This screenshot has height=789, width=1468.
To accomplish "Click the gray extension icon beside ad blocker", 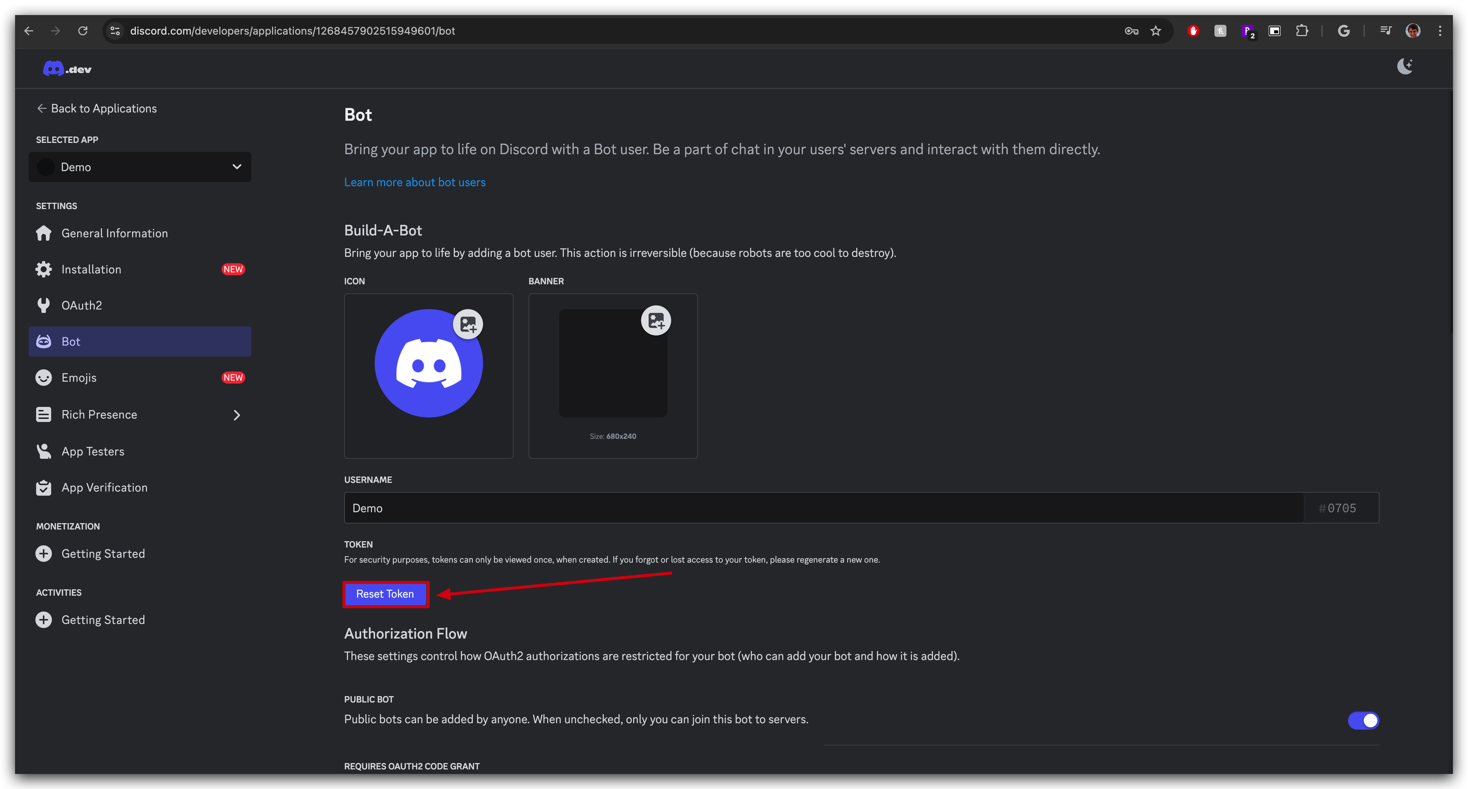I will 1220,31.
